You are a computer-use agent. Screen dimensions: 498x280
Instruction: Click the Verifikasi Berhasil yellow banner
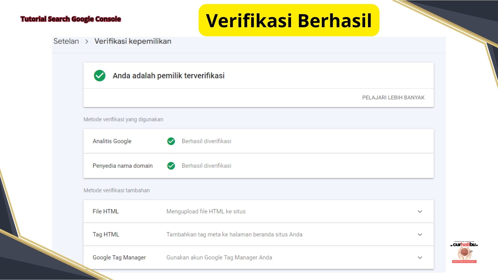[289, 20]
